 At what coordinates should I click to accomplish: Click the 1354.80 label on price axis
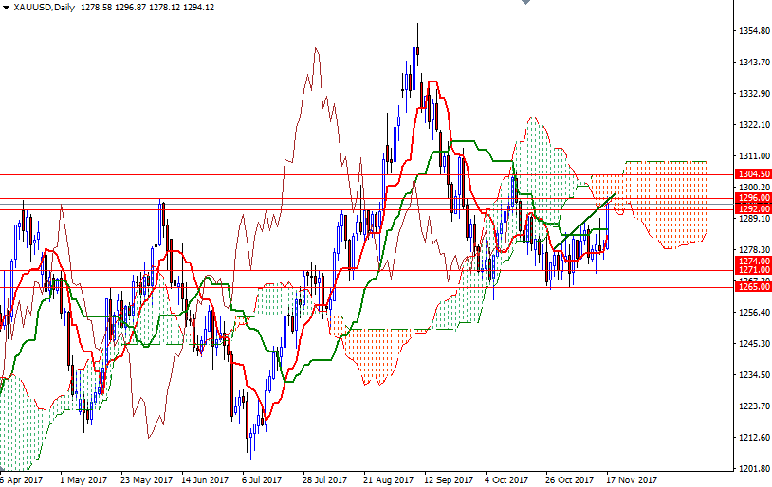(x=753, y=31)
